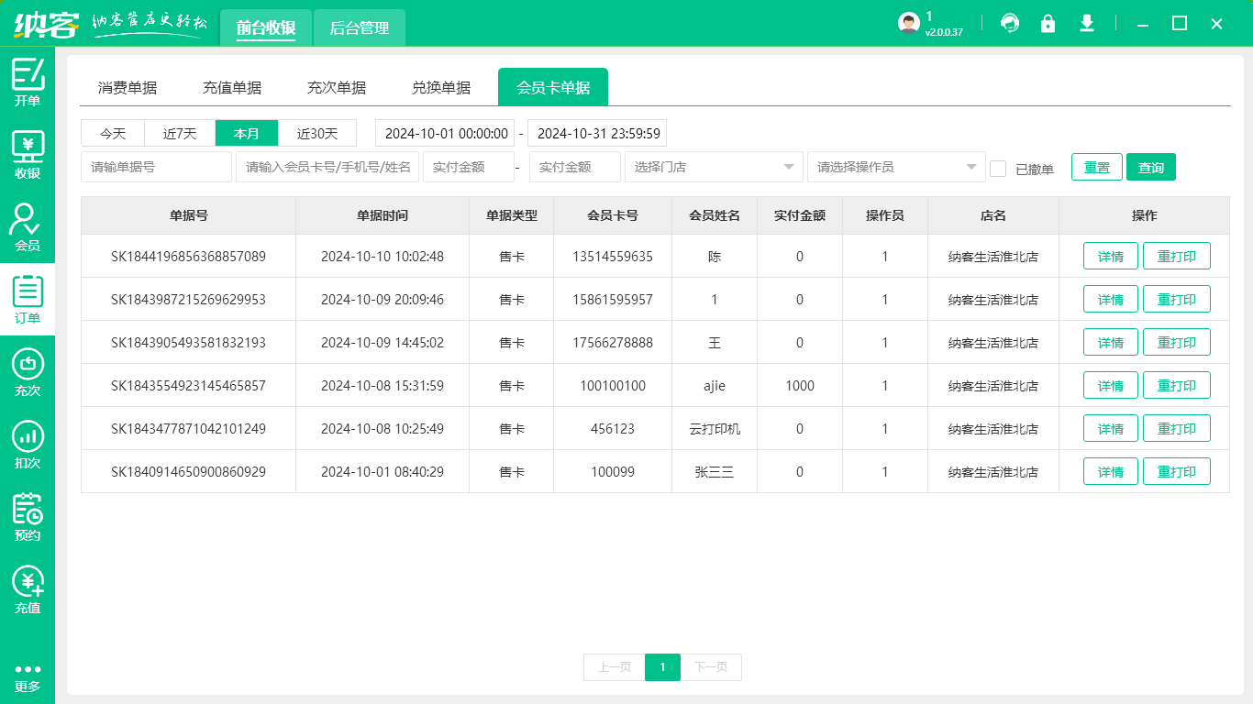Viewport: 1253px width, 704px height.
Task: Select the 收银 cashier icon in sidebar
Action: tap(28, 151)
